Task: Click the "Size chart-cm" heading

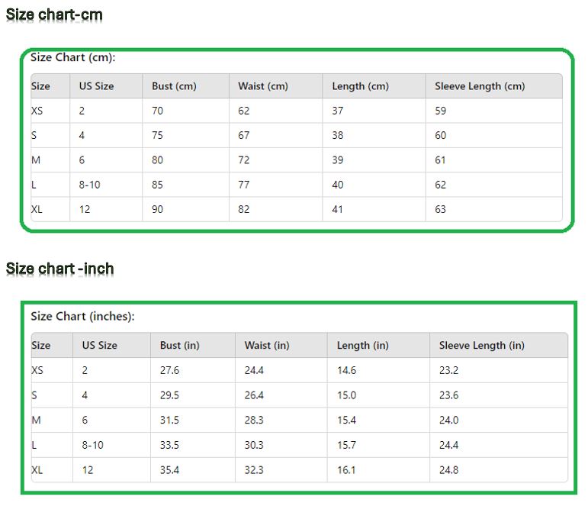Action: tap(54, 15)
